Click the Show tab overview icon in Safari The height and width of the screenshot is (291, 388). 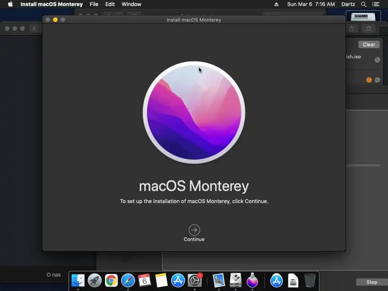coord(368,28)
